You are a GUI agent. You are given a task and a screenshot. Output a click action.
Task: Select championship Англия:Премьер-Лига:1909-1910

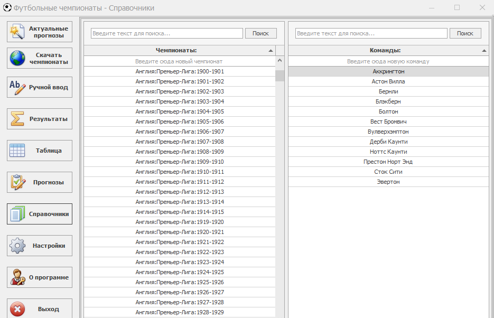pos(180,162)
